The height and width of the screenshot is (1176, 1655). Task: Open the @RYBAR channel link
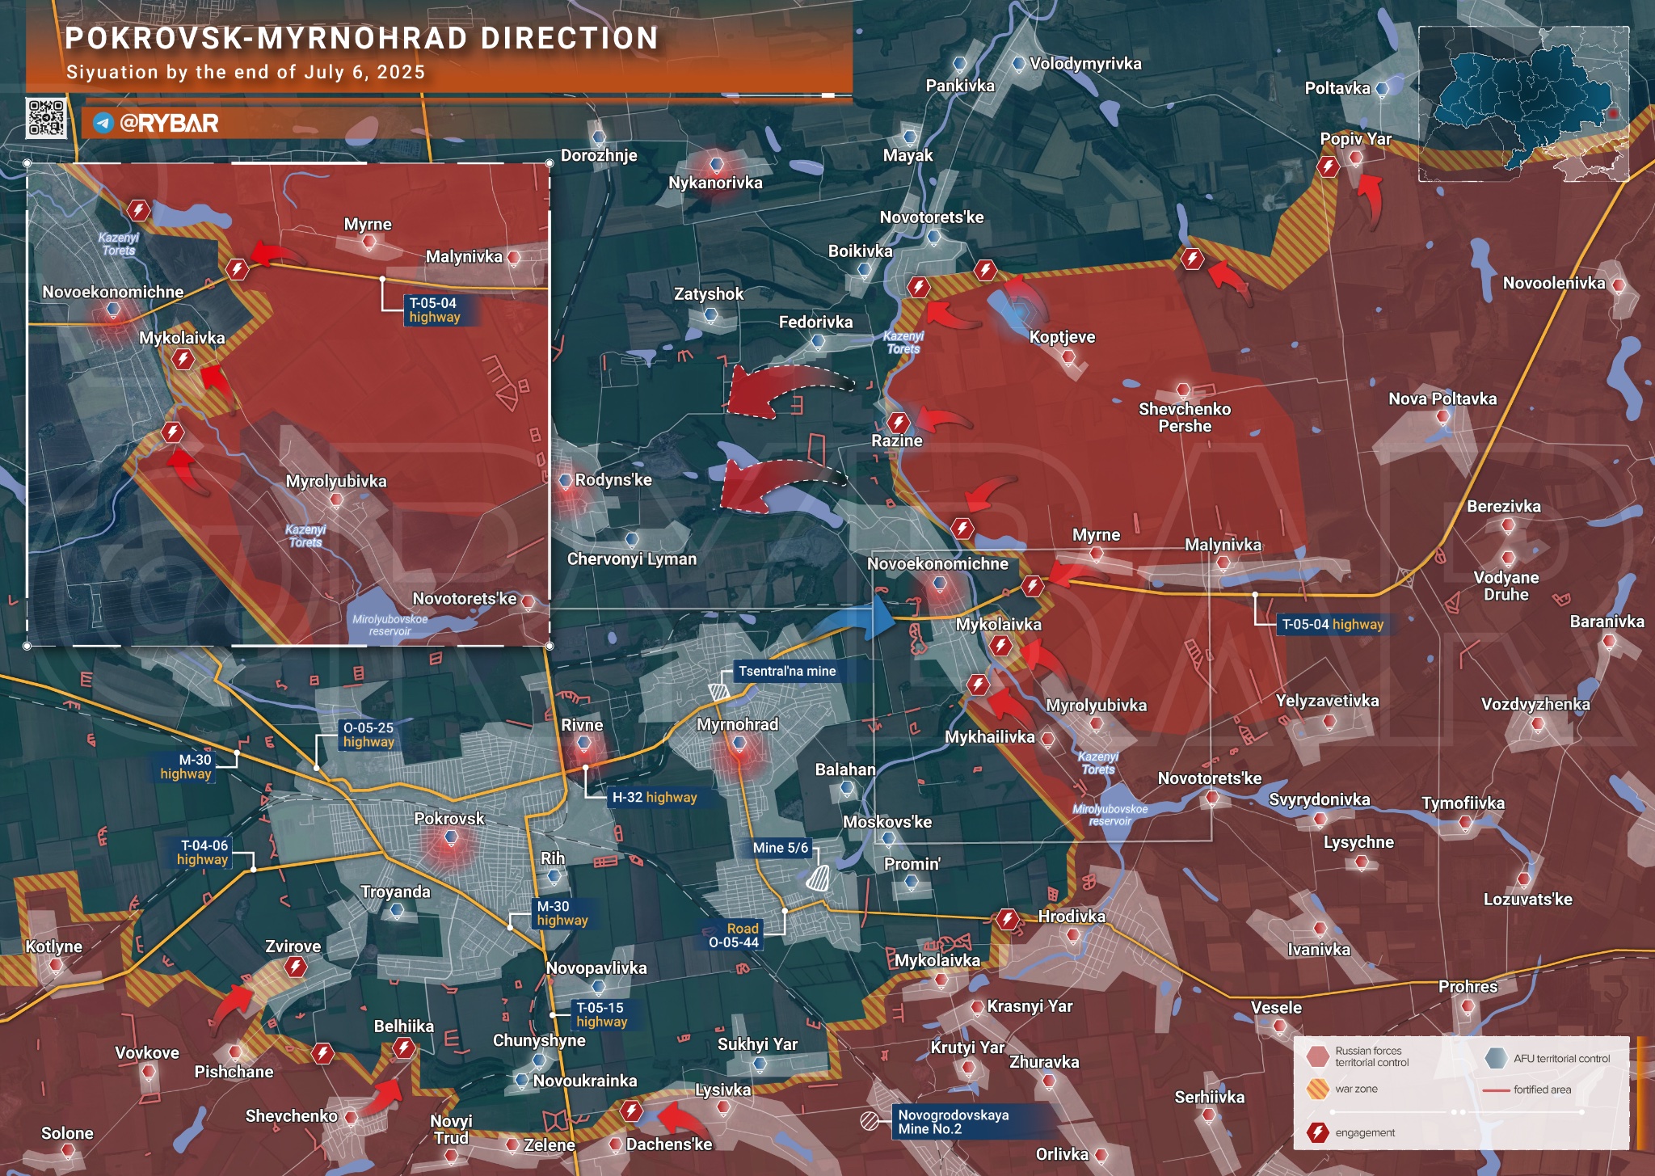pos(169,123)
